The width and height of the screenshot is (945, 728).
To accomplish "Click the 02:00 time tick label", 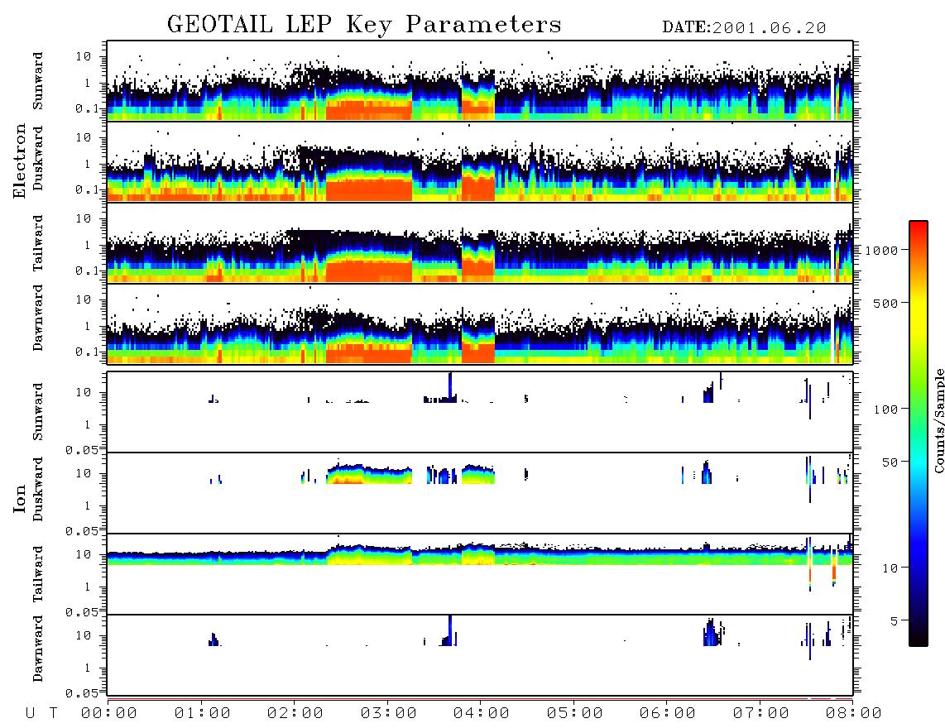I will [295, 714].
